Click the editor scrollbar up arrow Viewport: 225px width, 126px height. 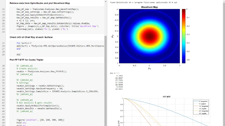(105, 1)
